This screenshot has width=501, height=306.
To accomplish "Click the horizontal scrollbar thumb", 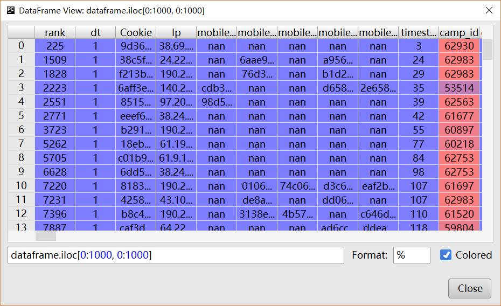I will pyautogui.click(x=46, y=236).
